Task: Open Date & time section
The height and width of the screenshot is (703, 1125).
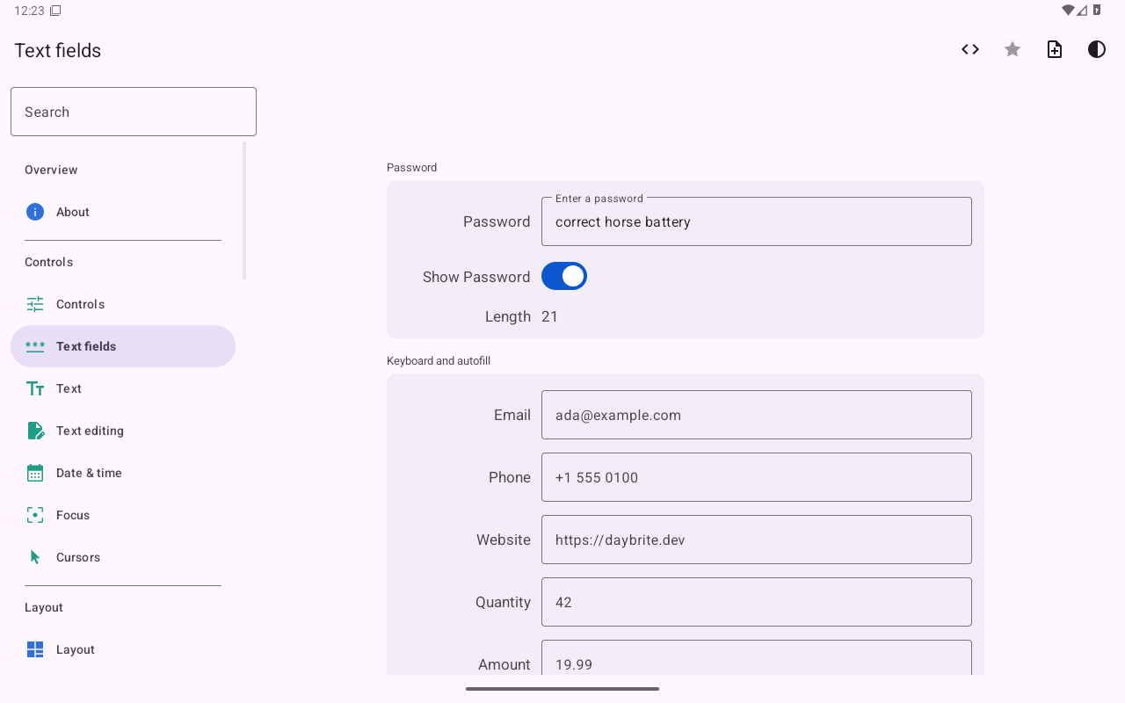Action: (123, 473)
